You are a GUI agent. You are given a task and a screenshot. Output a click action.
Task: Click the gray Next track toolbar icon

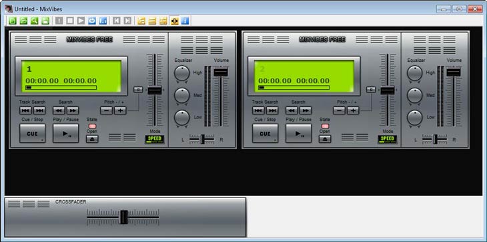[x=127, y=21]
